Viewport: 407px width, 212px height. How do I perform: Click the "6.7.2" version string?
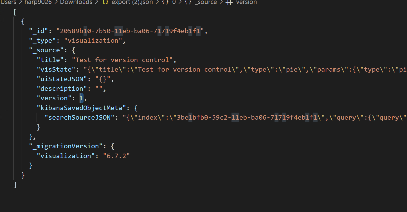tap(116, 156)
